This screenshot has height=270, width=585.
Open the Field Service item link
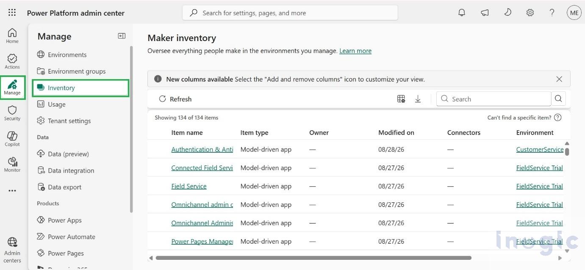(189, 186)
